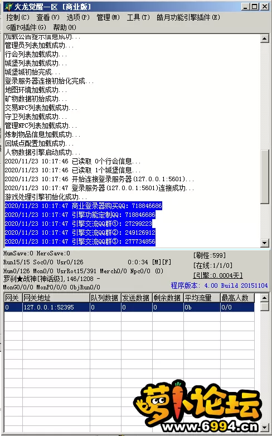Click the gateway table scroll down arrow
The height and width of the screenshot is (436, 272).
coord(265,427)
